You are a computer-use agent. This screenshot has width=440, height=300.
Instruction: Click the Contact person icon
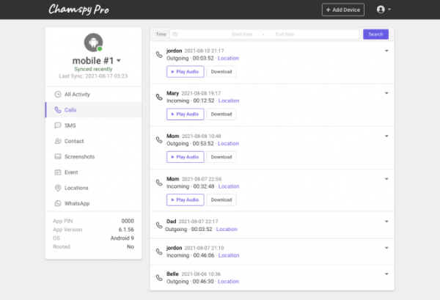tap(58, 141)
